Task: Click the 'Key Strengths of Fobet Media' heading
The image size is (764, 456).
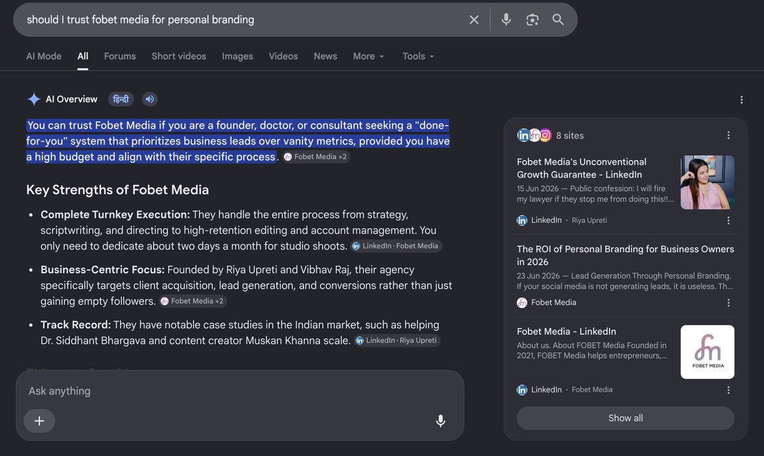Action: click(x=117, y=190)
